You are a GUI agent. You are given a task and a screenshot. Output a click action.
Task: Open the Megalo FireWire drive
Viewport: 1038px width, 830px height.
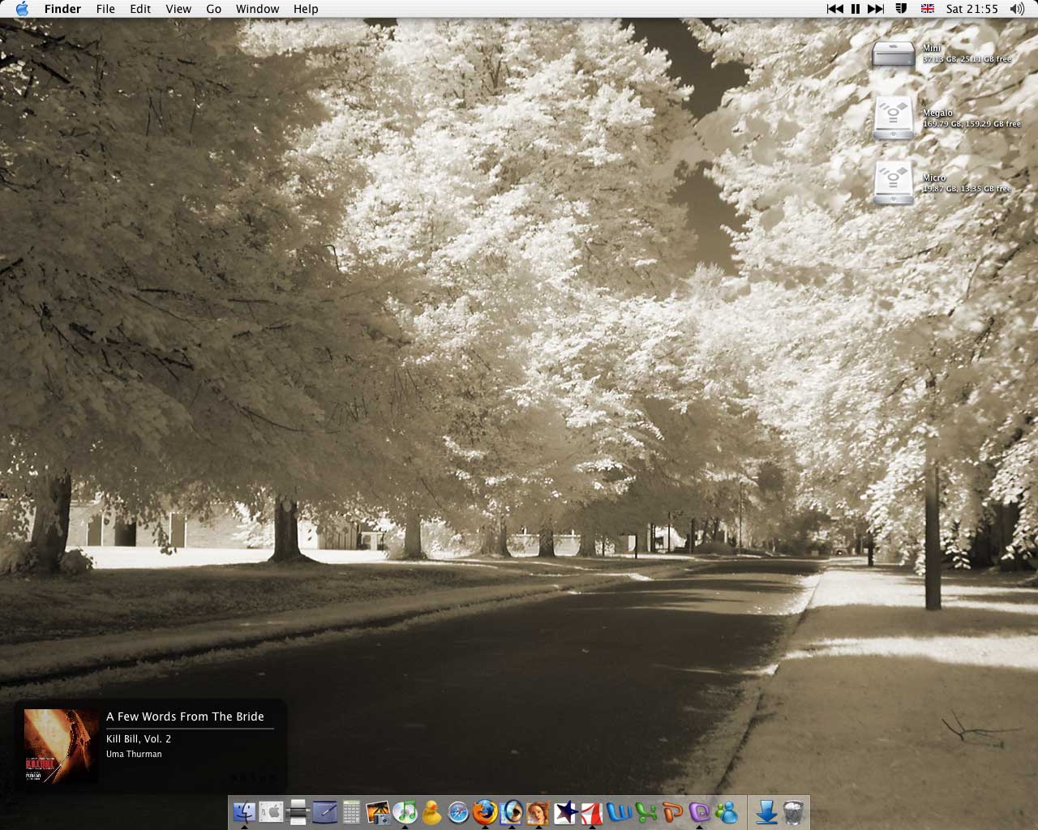point(893,119)
